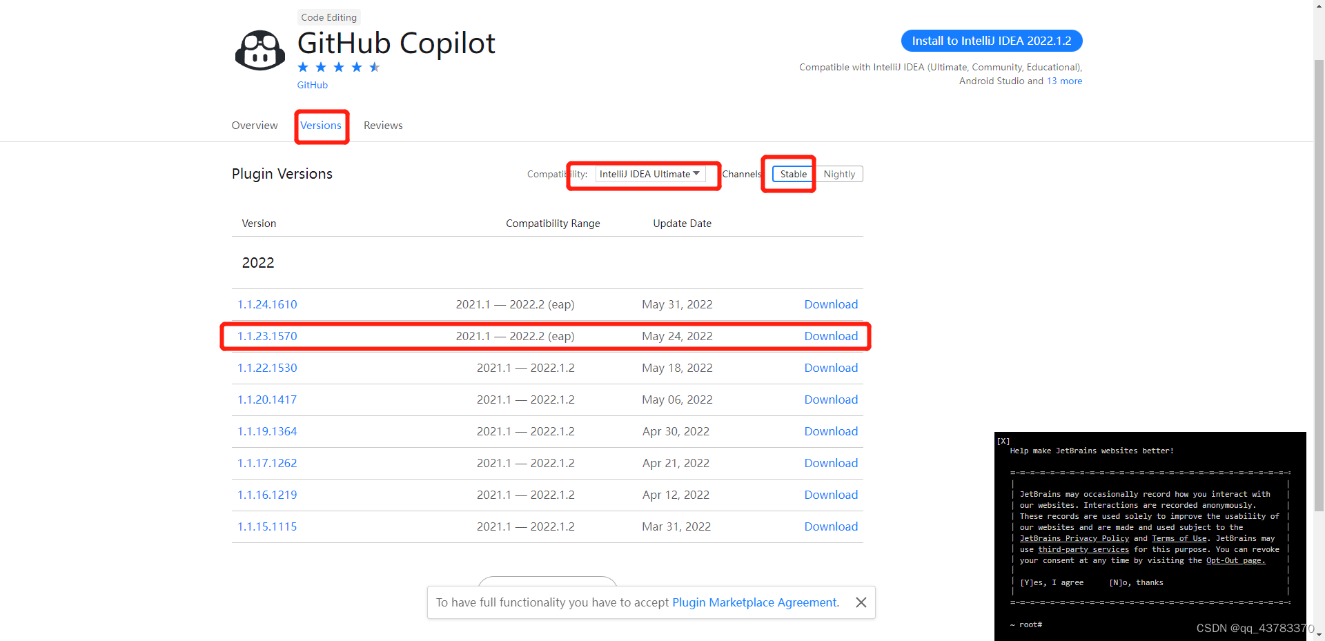Click the GitHub vendor link
1325x641 pixels.
click(x=313, y=85)
